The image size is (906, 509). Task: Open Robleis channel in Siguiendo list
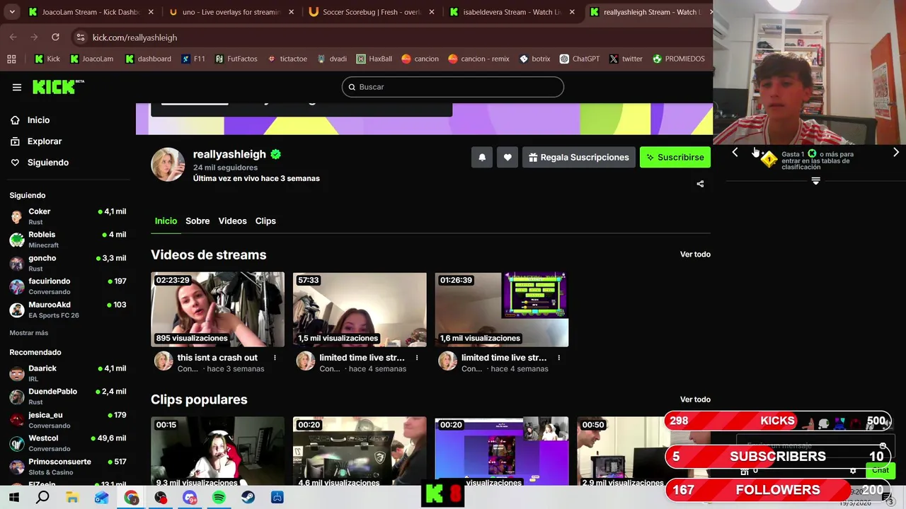tap(68, 240)
